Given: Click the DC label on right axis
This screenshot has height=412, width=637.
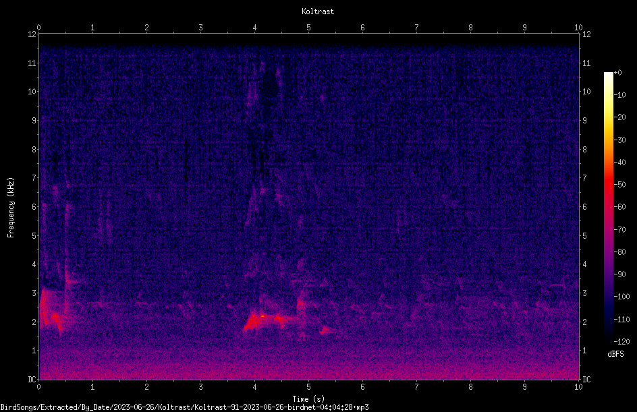Looking at the screenshot, I should pos(586,380).
